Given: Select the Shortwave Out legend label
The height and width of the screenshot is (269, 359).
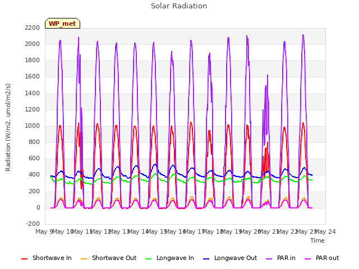Looking at the screenshot, I should [x=114, y=258].
